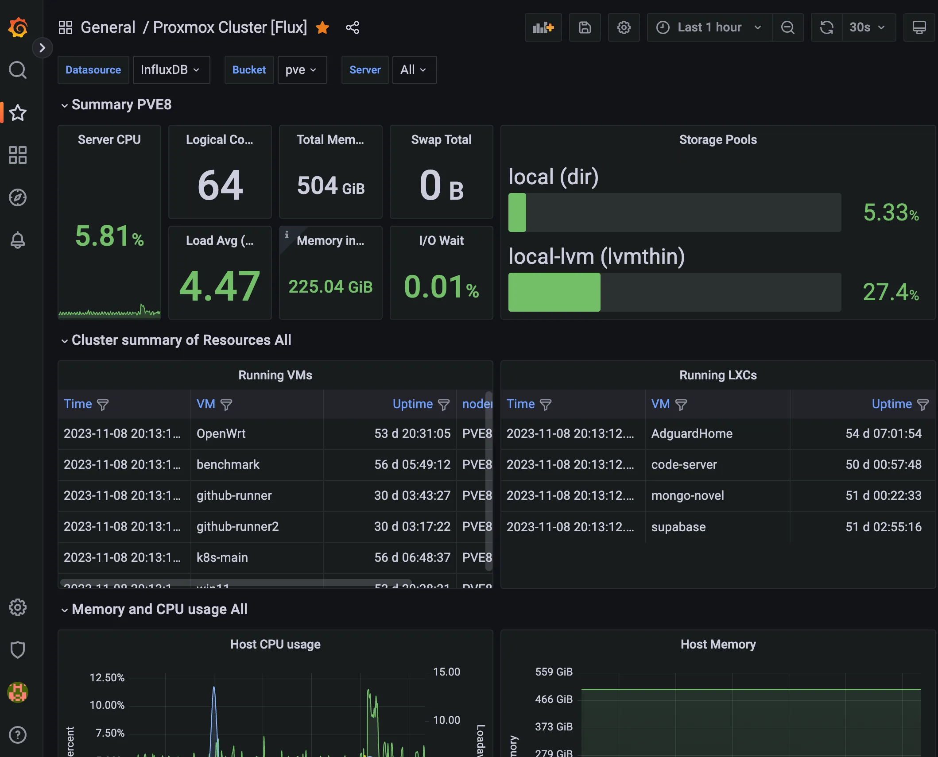Share dashboard via share icon
Screen dimensions: 938x757
(353, 27)
